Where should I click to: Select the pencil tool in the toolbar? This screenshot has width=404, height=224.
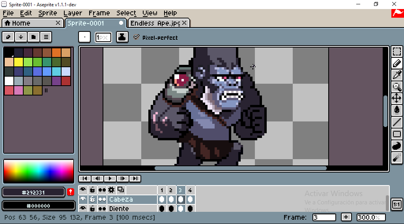[x=397, y=63]
